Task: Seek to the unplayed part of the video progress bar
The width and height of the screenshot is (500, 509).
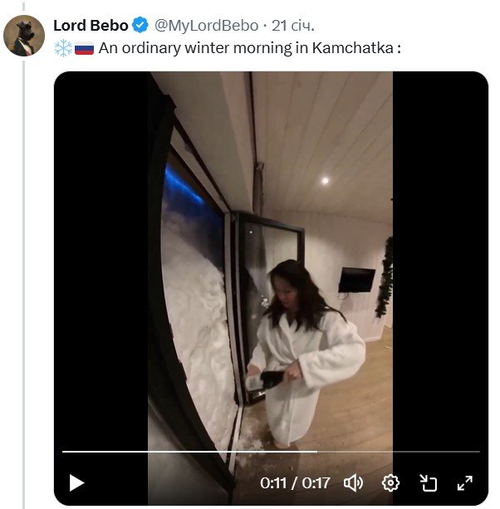Action: point(399,452)
